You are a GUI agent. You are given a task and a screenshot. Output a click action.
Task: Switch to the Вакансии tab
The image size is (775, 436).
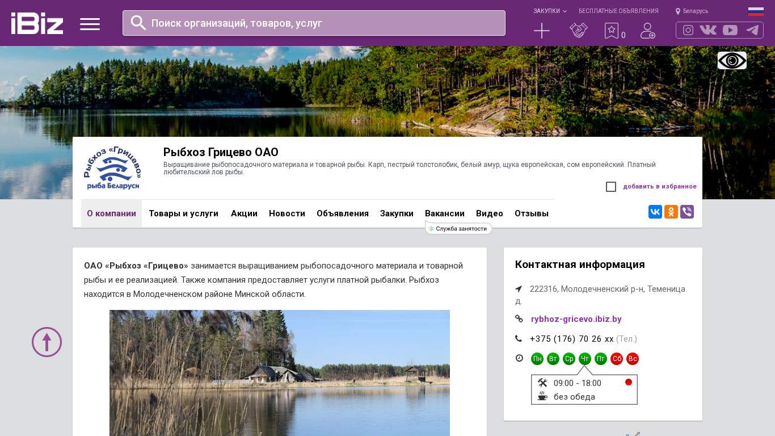[445, 213]
